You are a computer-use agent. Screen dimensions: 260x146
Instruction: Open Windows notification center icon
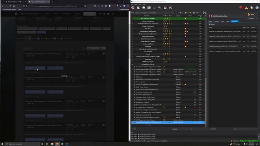click(x=257, y=144)
